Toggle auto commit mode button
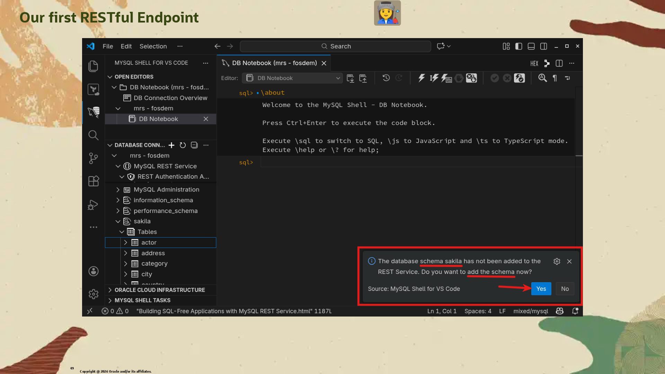This screenshot has width=665, height=374. pos(519,78)
